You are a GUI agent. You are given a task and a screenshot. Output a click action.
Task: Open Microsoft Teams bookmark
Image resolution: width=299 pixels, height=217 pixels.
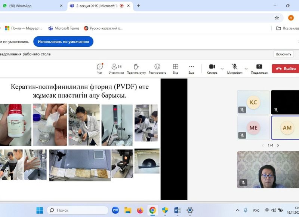click(64, 28)
